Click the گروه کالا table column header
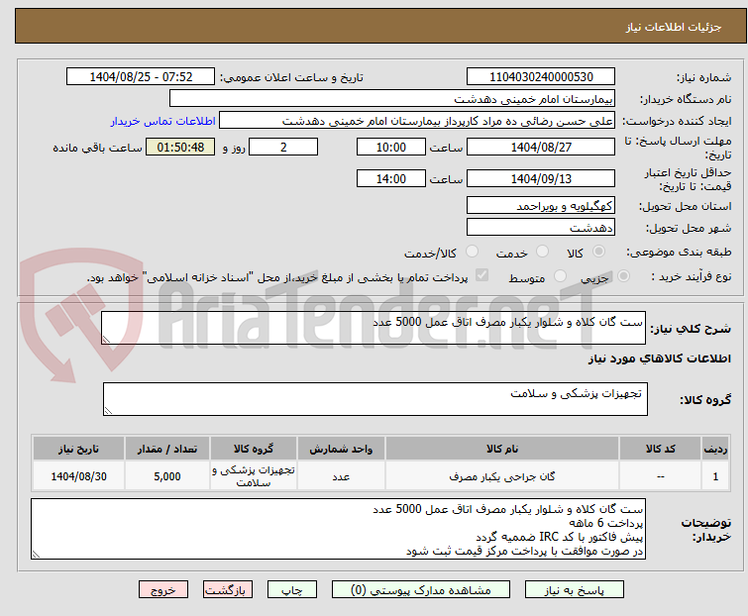The width and height of the screenshot is (748, 616). point(254,449)
